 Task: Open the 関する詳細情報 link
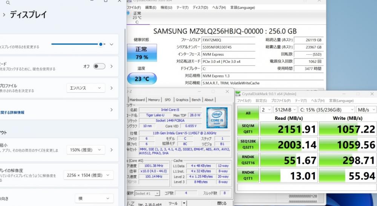(x=12, y=112)
